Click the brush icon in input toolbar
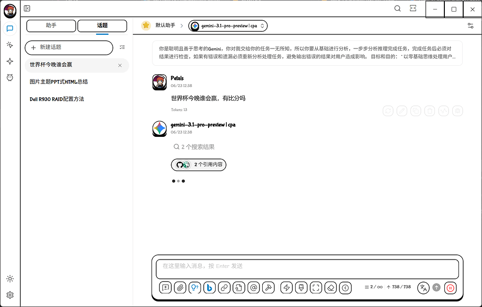The height and width of the screenshot is (307, 482). tap(301, 288)
